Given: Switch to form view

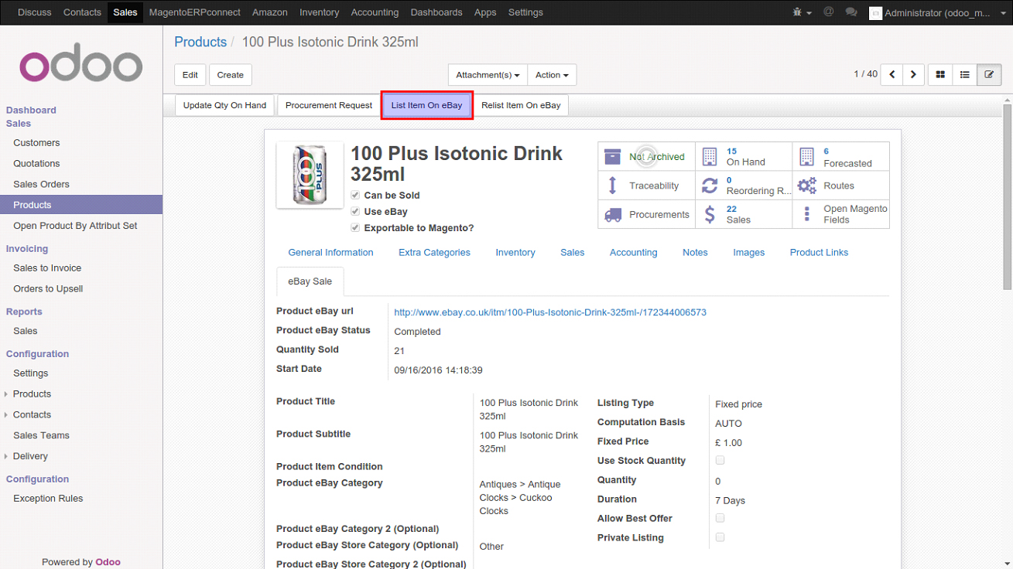Looking at the screenshot, I should (989, 74).
